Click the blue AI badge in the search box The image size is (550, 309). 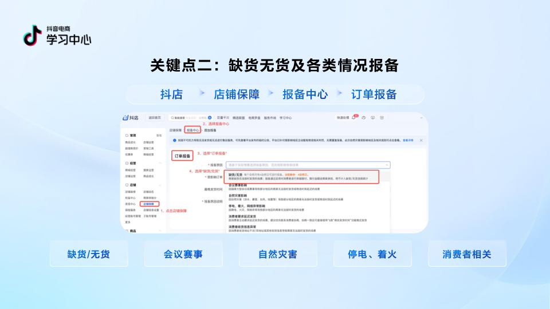[210, 118]
